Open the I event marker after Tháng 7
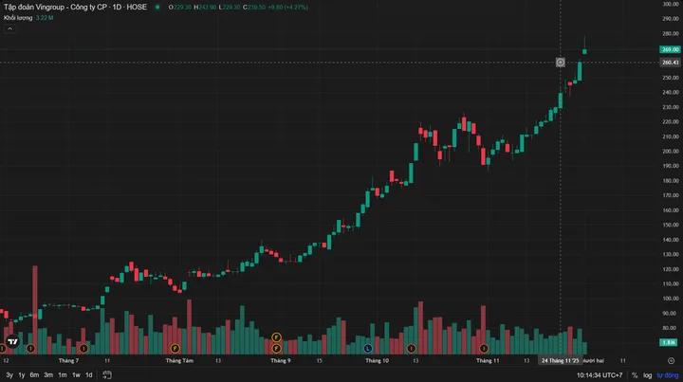The height and width of the screenshot is (382, 683). click(x=83, y=348)
